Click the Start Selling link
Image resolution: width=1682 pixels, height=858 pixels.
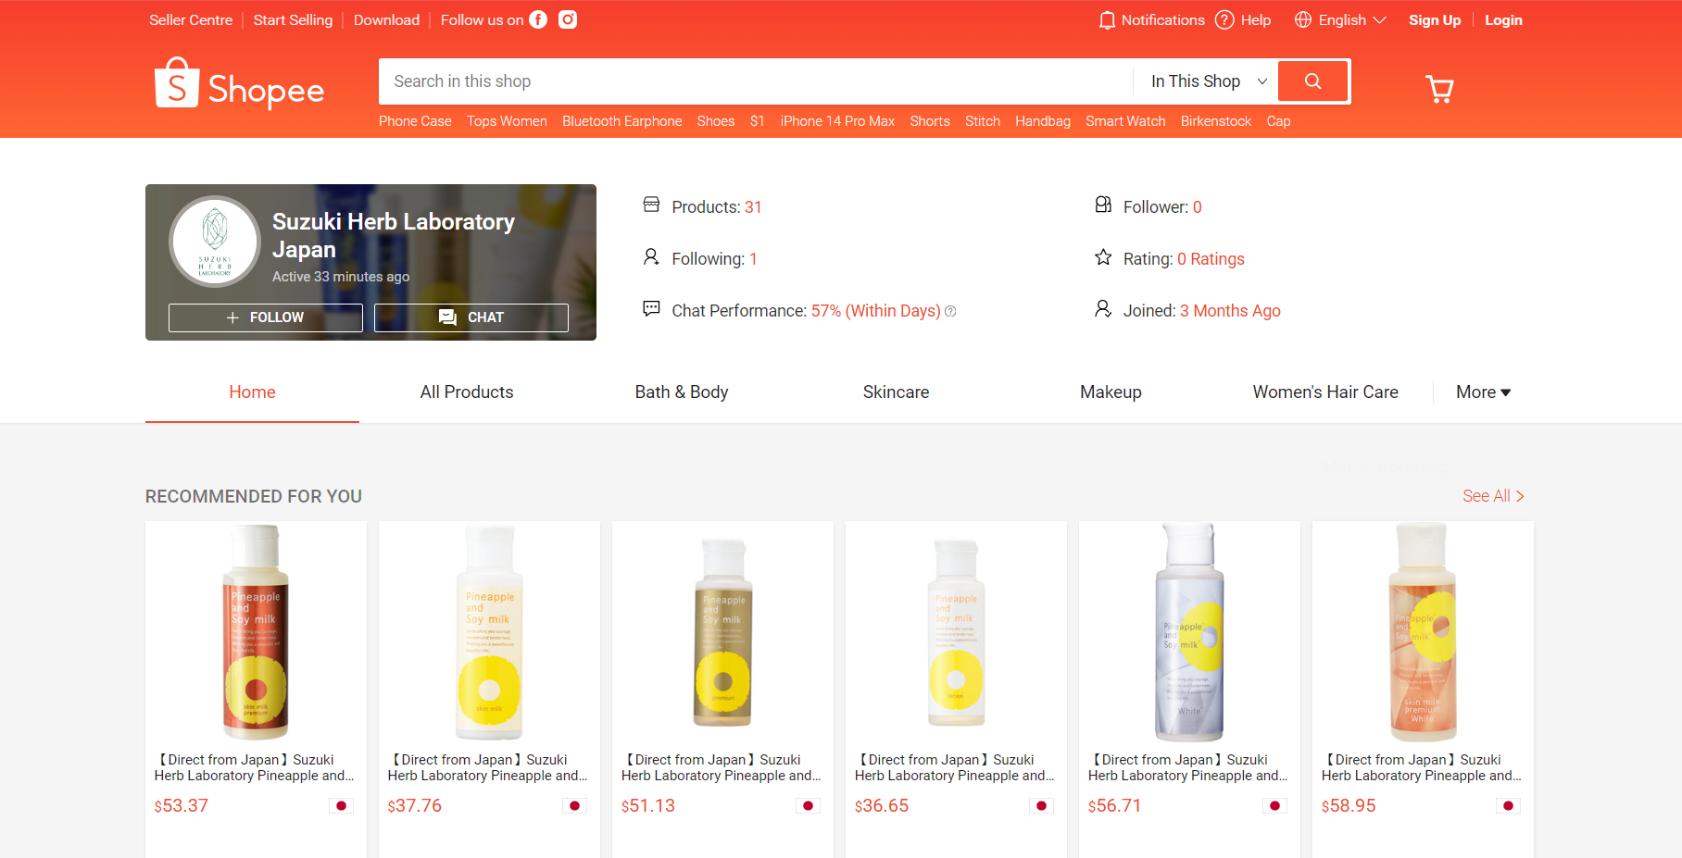293,20
